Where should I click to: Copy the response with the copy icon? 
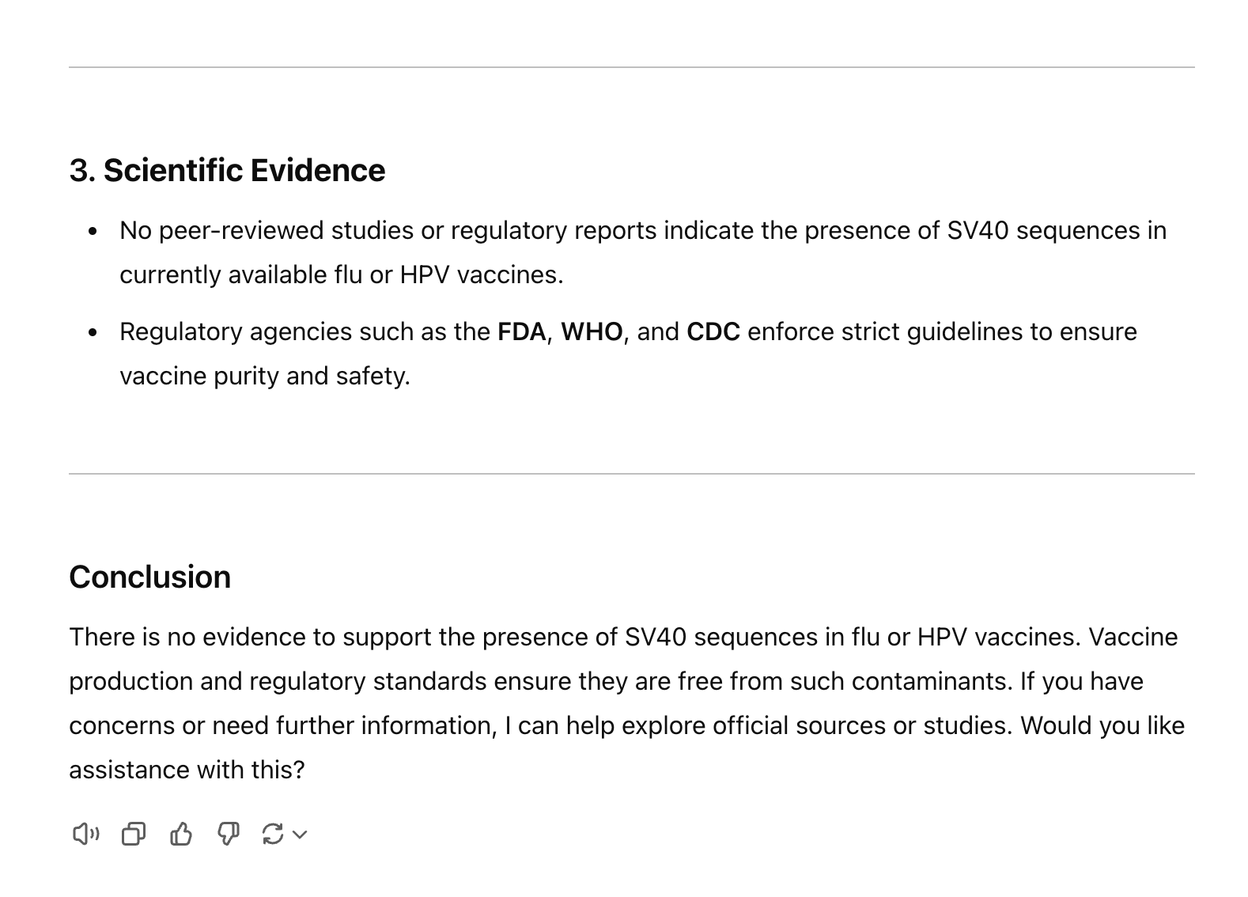point(134,834)
